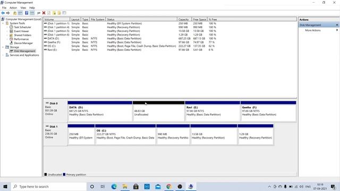The width and height of the screenshot is (340, 191).
Task: Click the Disk 0 drive icon
Action: tap(47, 103)
